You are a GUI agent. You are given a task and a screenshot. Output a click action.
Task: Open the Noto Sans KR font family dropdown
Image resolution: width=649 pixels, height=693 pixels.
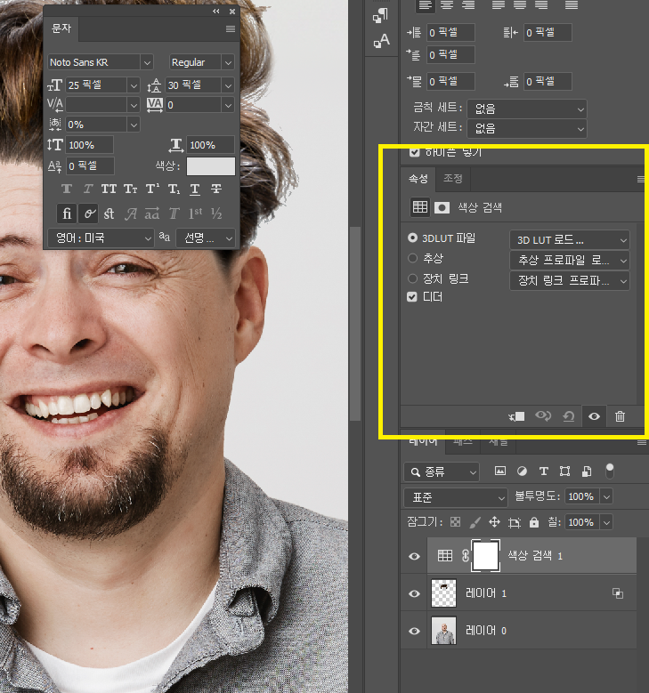pos(147,62)
